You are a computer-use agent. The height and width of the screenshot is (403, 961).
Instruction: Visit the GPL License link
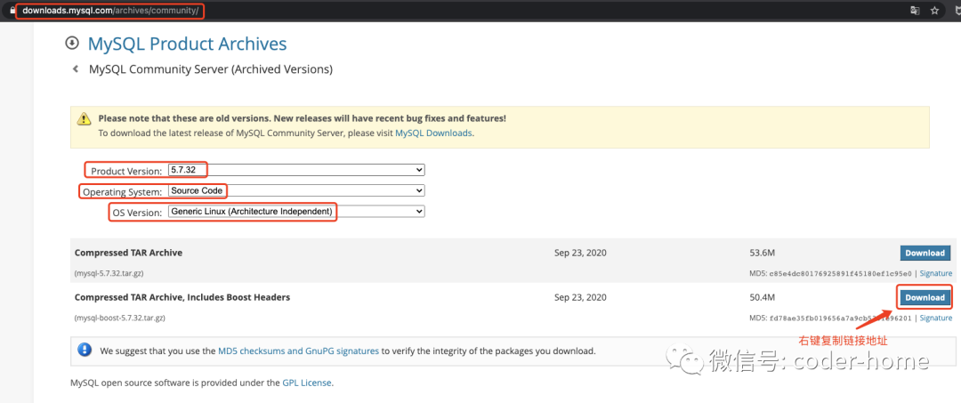coord(306,383)
